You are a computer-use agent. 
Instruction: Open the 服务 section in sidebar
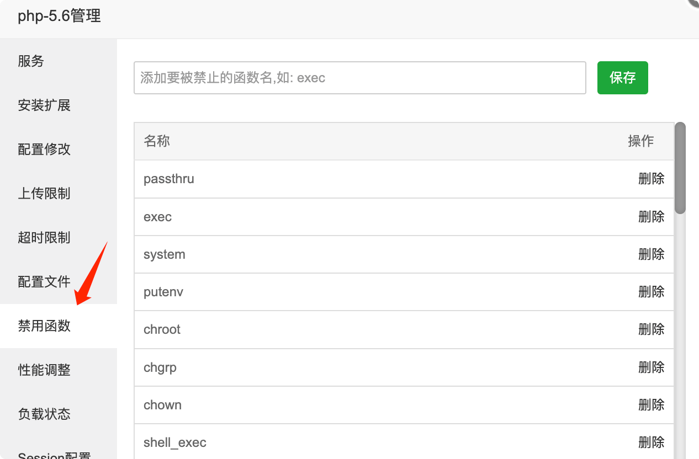click(31, 61)
